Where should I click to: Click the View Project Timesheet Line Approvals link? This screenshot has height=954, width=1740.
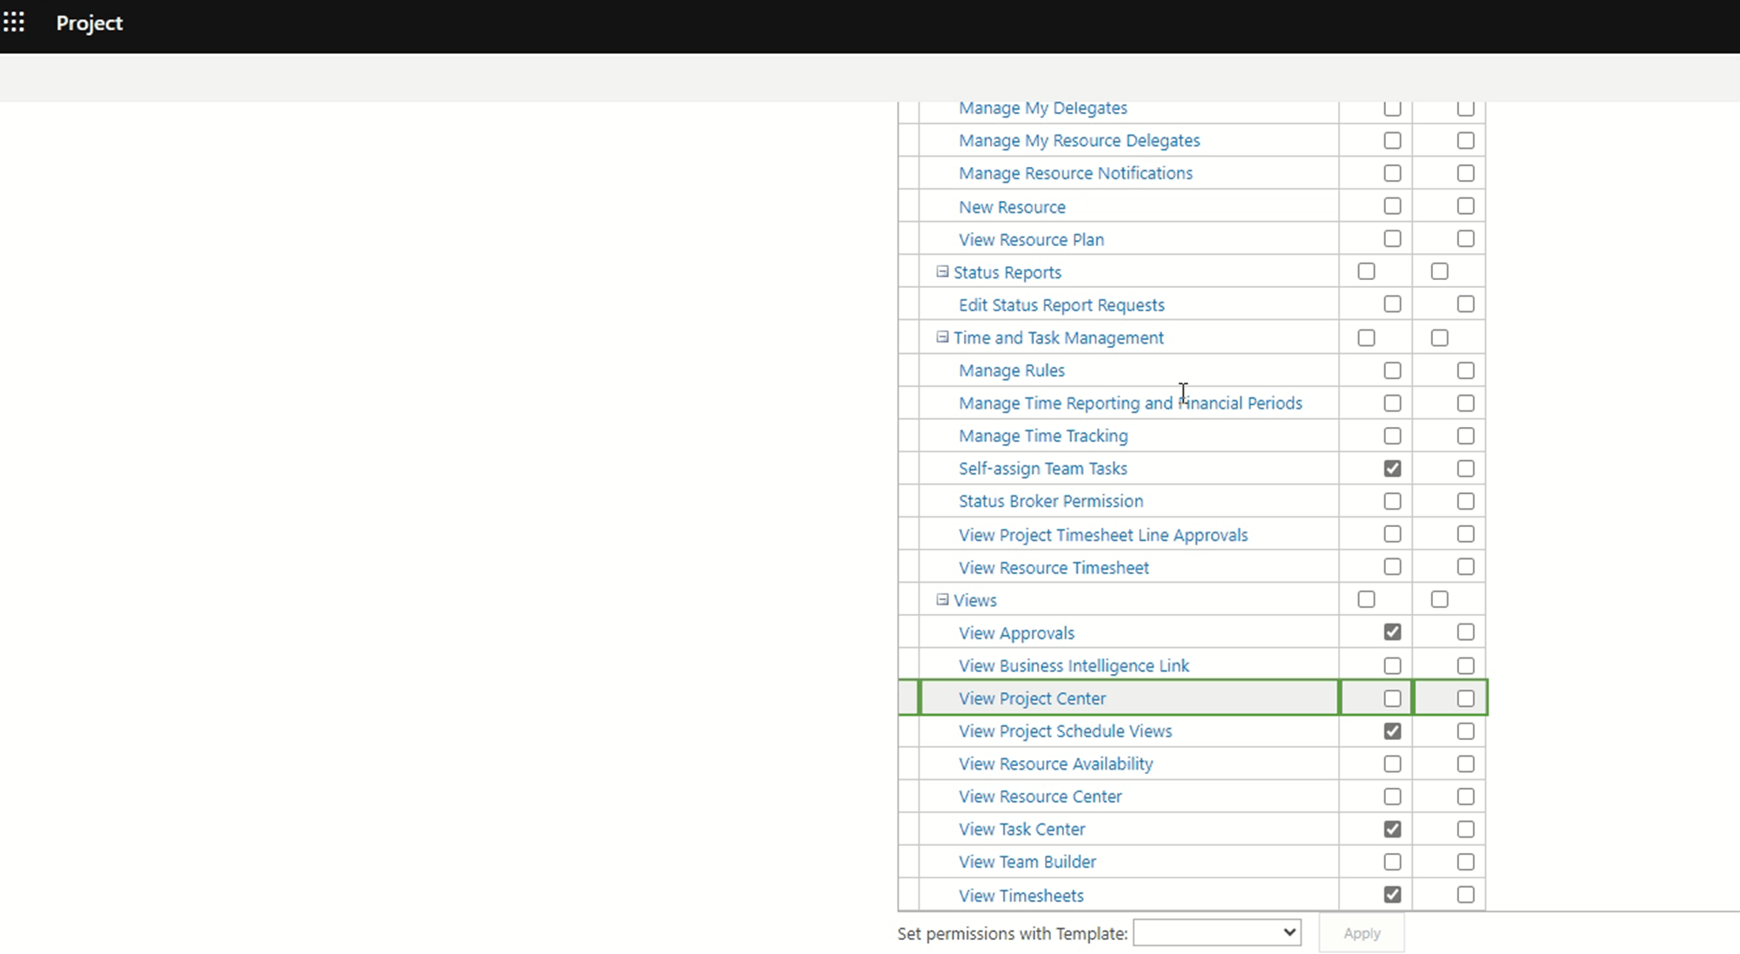coord(1103,535)
